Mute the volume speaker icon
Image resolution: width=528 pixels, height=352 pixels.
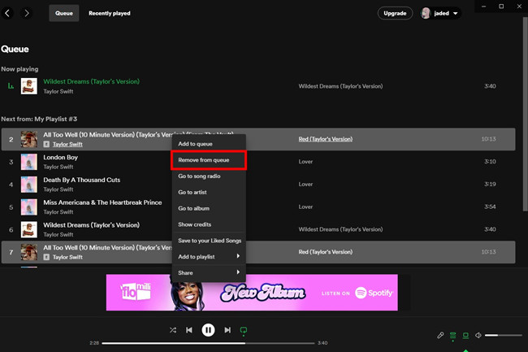tap(478, 335)
